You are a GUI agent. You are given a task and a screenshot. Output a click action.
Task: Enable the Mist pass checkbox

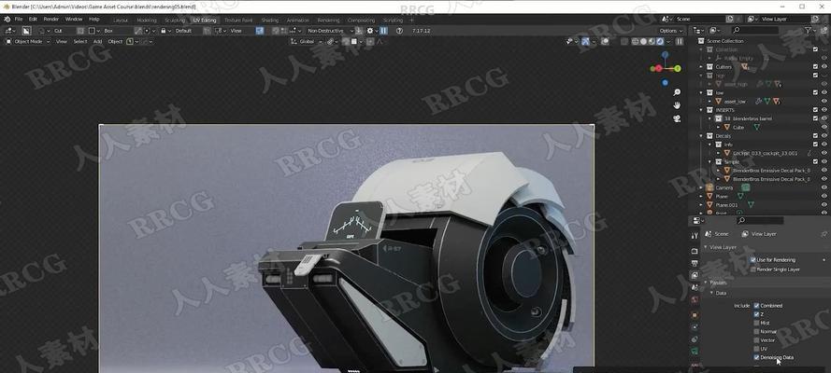tap(756, 323)
